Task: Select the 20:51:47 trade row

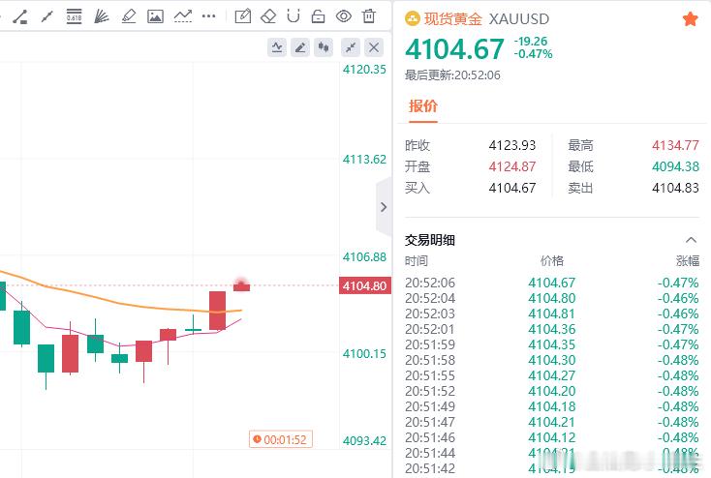Action: click(x=552, y=422)
